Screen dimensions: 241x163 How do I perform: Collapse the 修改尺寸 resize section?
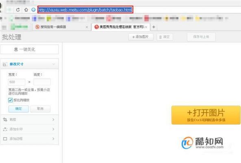(54, 64)
